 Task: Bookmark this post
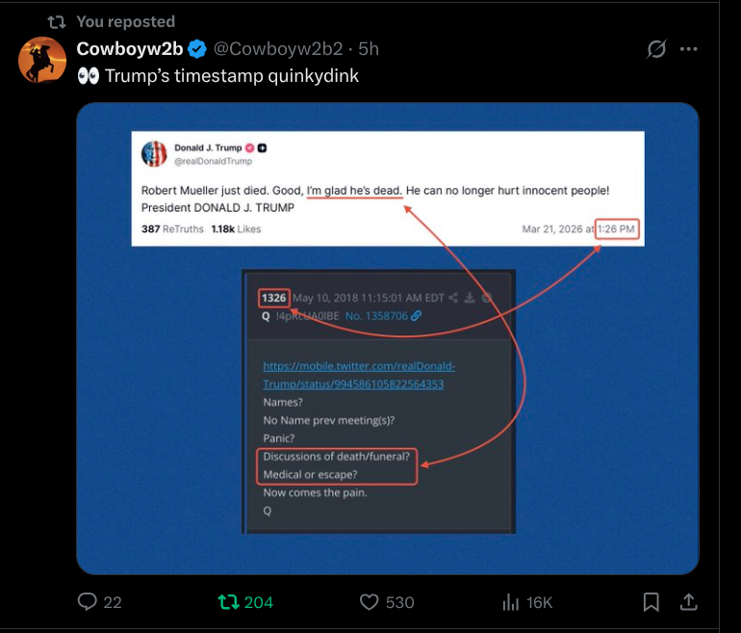(652, 602)
